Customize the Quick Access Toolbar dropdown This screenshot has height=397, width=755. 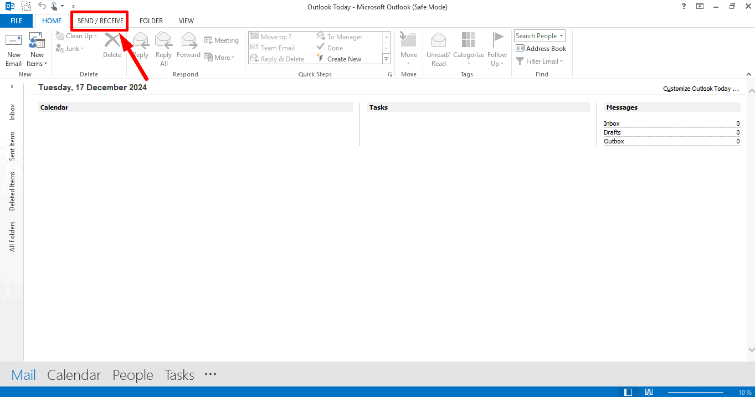click(73, 7)
